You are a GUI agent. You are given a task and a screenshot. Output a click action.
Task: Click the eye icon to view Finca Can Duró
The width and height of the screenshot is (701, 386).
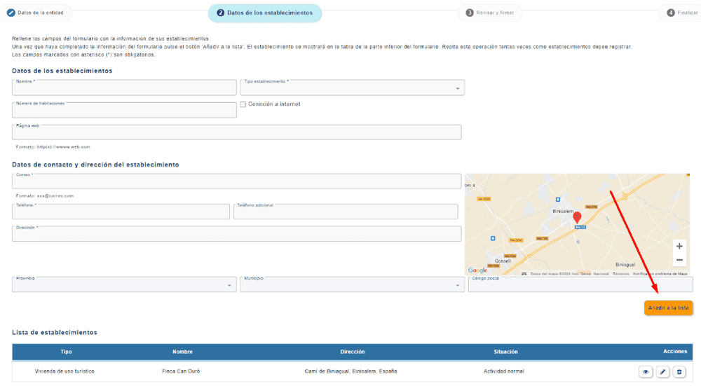point(646,371)
